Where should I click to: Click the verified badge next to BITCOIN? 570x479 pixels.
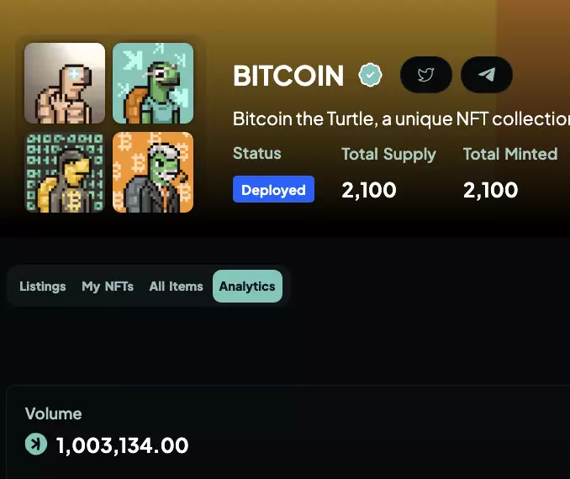[x=370, y=76]
